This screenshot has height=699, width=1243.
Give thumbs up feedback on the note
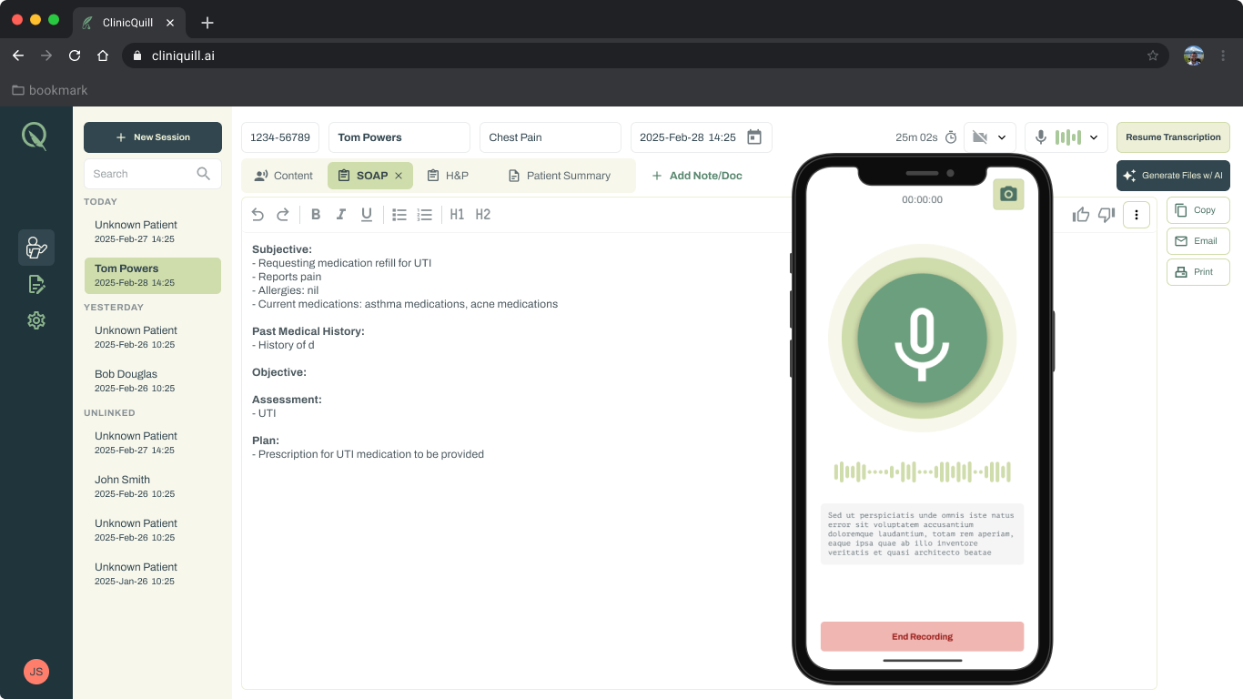point(1080,214)
